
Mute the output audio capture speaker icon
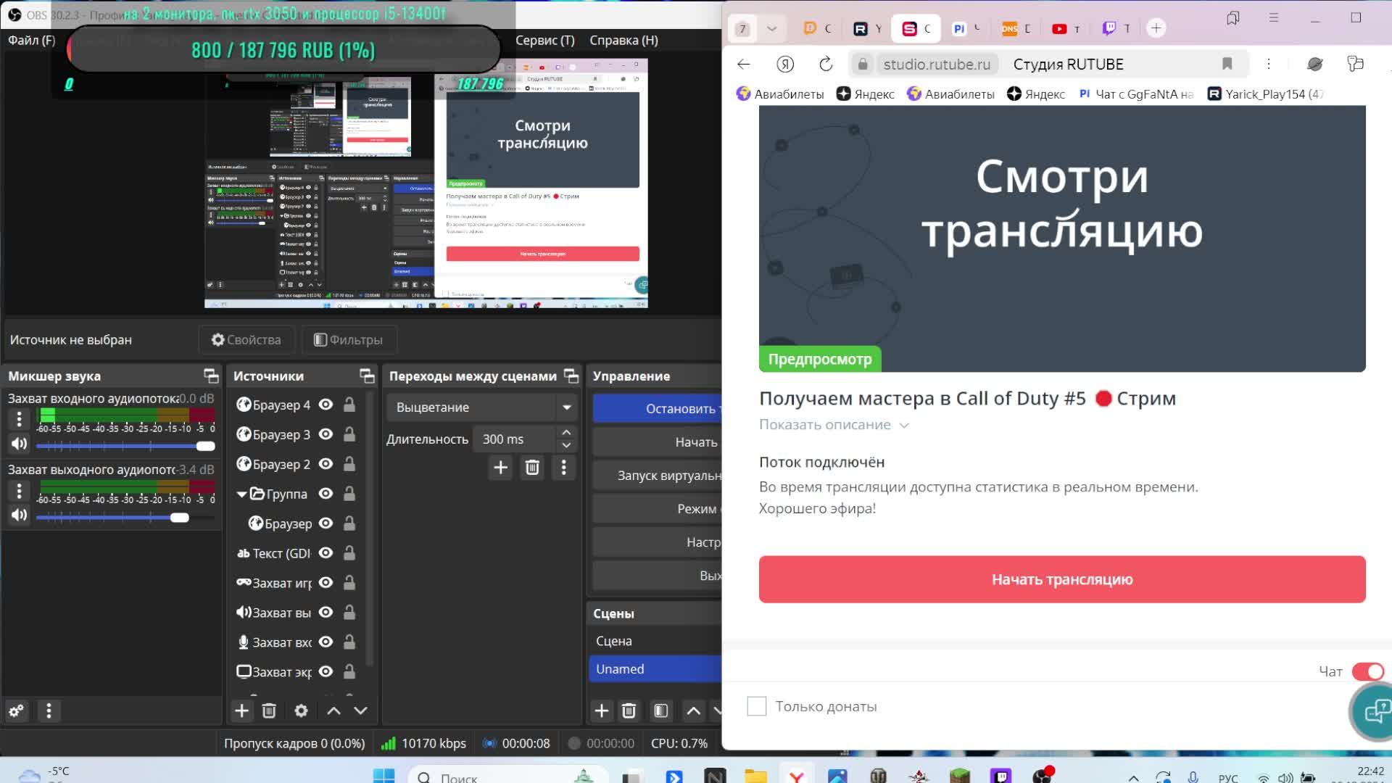coord(20,515)
